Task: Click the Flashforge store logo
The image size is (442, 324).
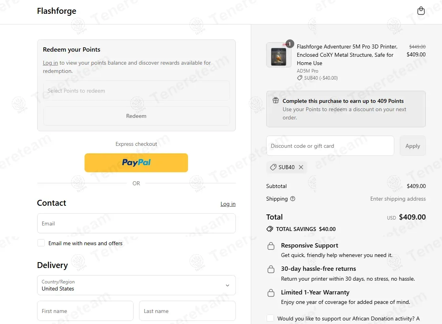Action: (56, 11)
